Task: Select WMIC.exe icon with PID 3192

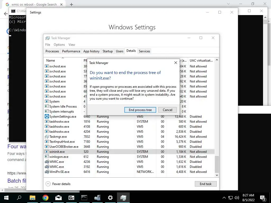Action: (x=47, y=167)
